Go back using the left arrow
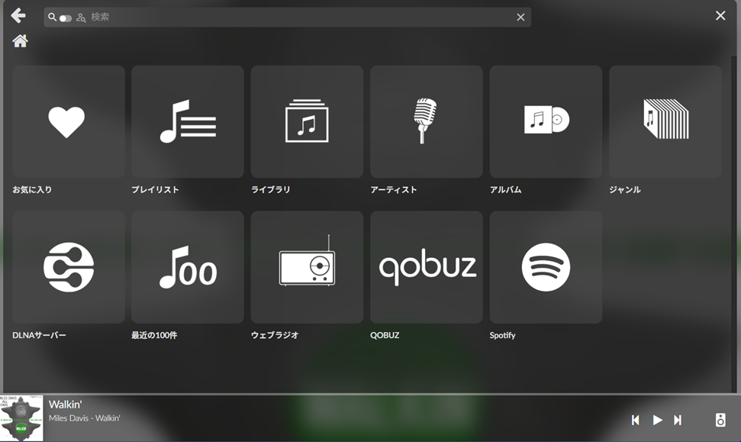The image size is (741, 442). click(18, 15)
